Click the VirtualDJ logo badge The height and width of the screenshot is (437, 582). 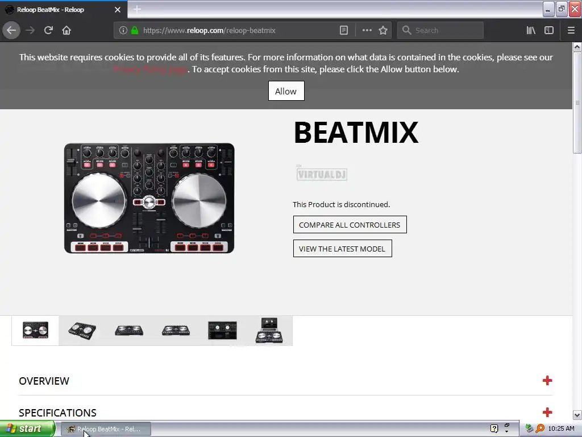coord(322,173)
